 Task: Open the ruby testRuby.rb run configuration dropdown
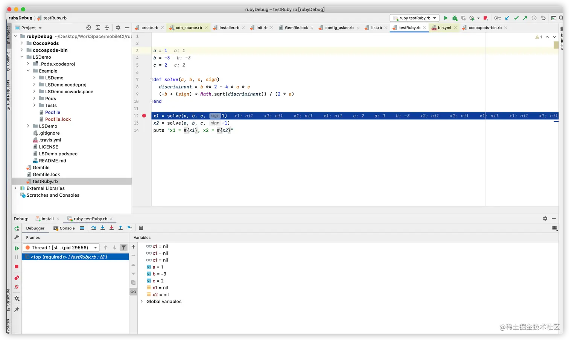pos(415,18)
